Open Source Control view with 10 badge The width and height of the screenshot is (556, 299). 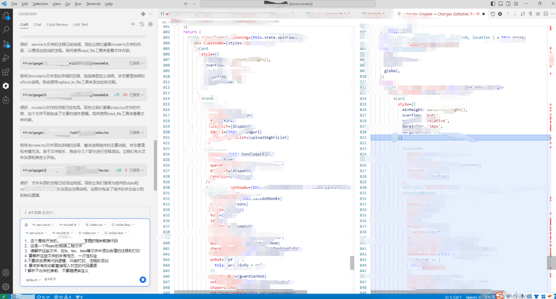pos(6,44)
